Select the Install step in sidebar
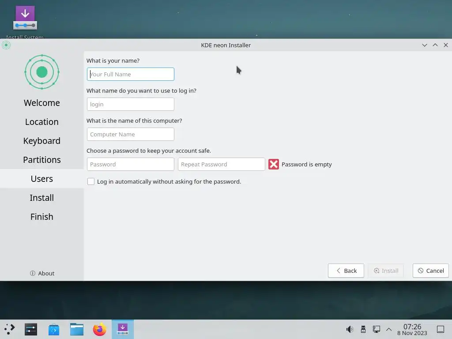Viewport: 452px width, 339px height. [42, 198]
